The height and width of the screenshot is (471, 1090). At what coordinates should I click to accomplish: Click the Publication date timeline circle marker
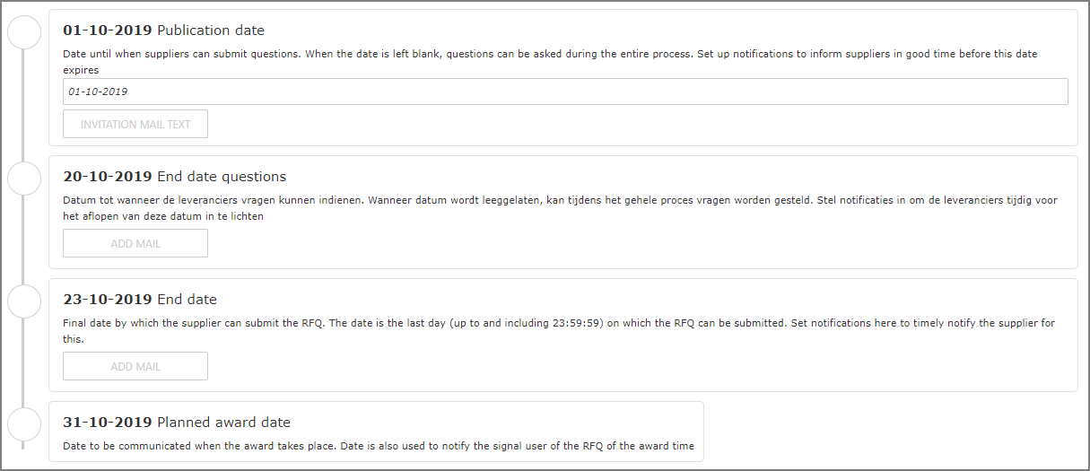click(x=24, y=32)
